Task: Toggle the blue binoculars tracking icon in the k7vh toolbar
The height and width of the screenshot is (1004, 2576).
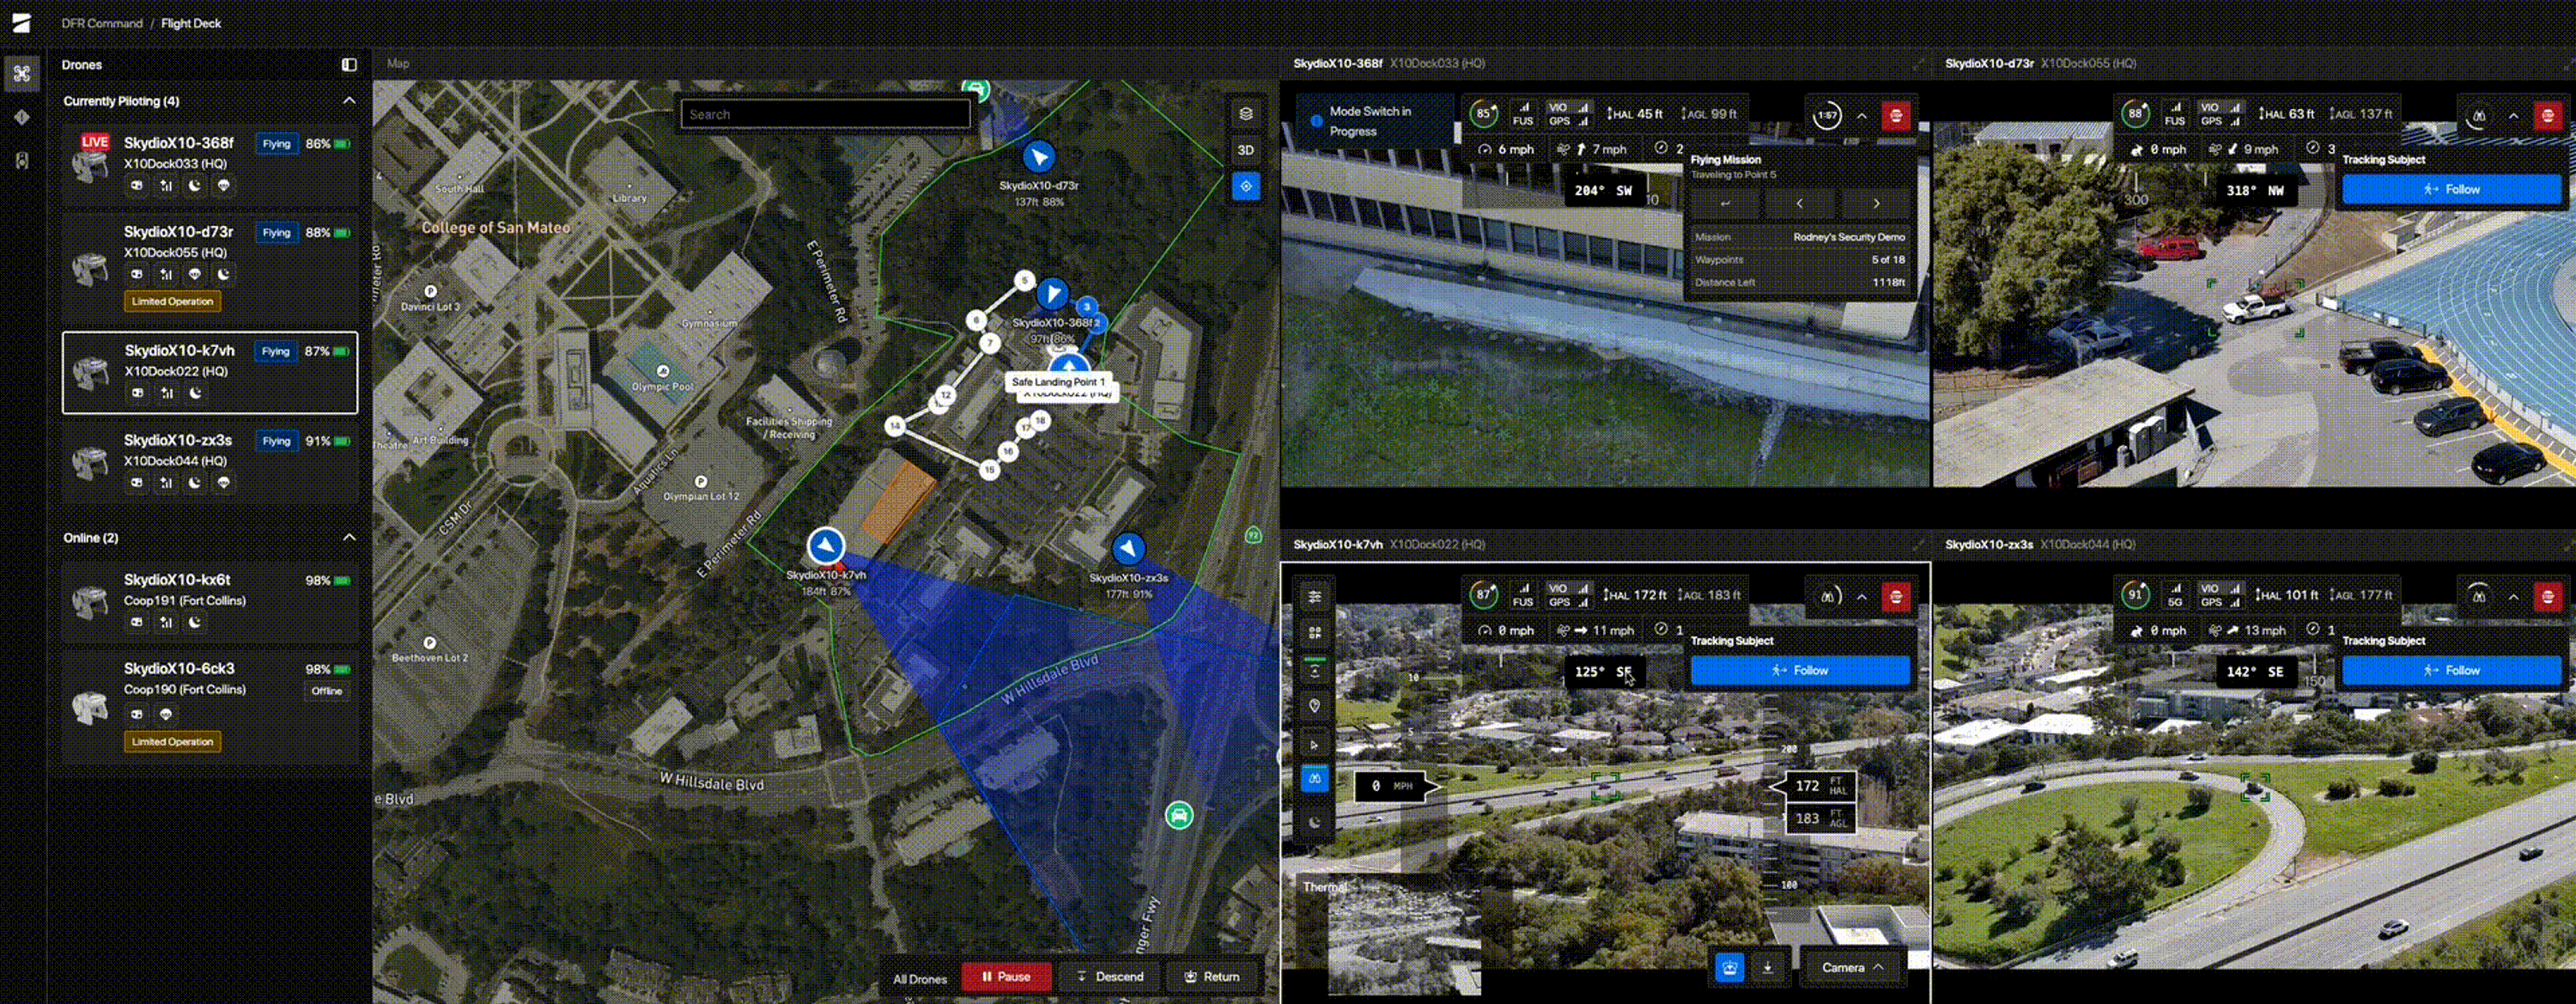Action: pyautogui.click(x=1314, y=778)
